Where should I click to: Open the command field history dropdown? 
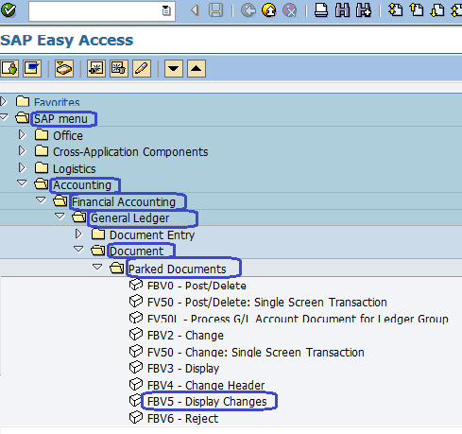166,11
